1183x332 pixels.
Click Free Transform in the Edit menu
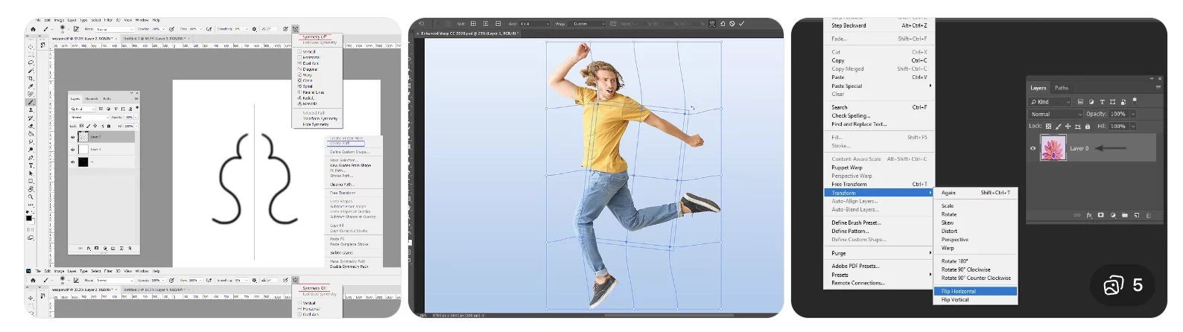tap(849, 184)
